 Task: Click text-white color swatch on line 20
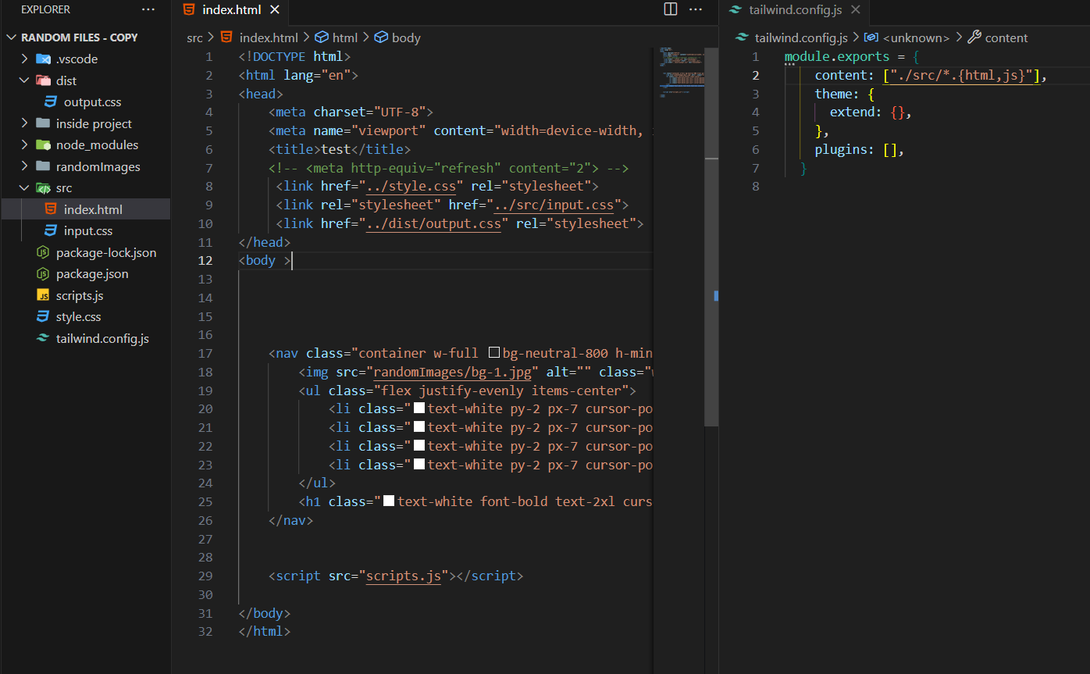(x=419, y=408)
